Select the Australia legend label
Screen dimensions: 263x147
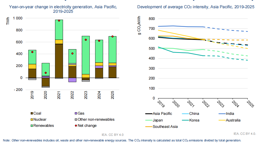tap(233, 120)
